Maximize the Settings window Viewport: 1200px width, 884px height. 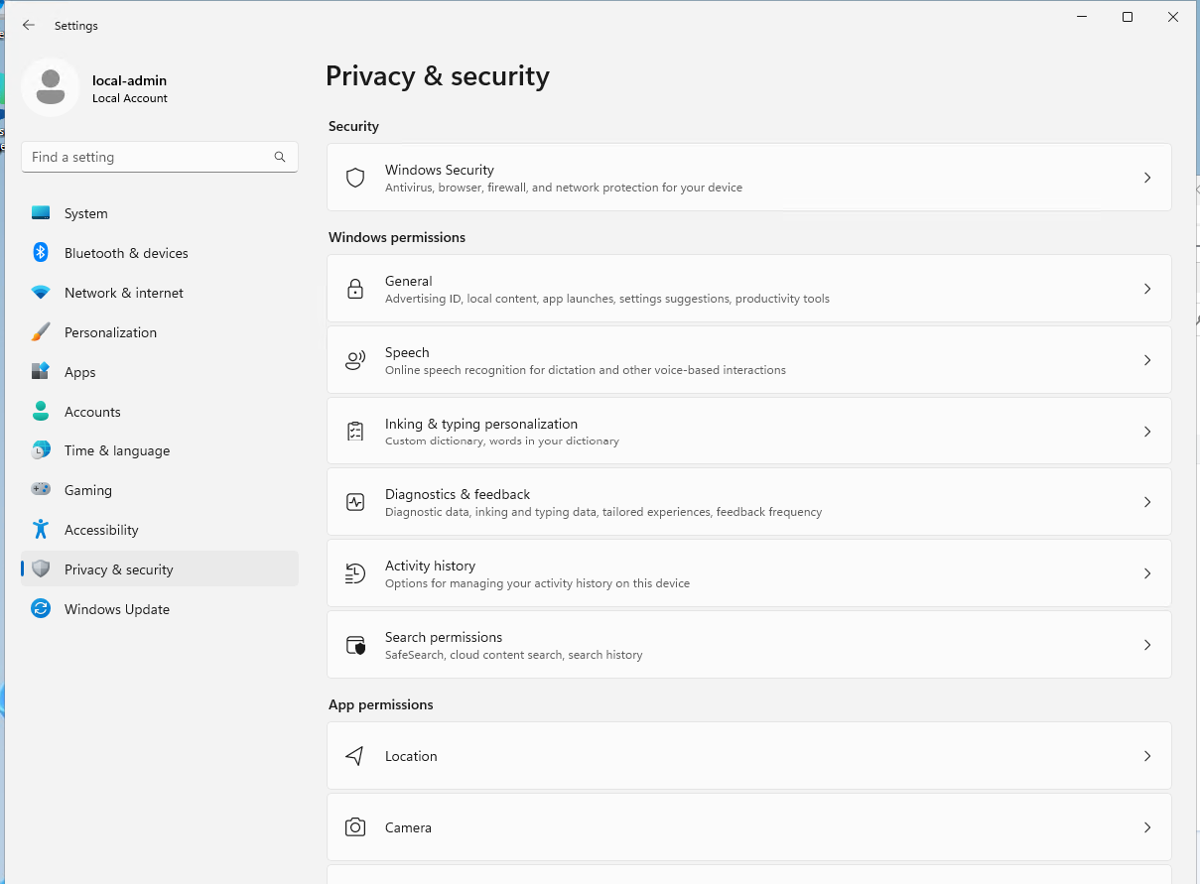[1128, 17]
